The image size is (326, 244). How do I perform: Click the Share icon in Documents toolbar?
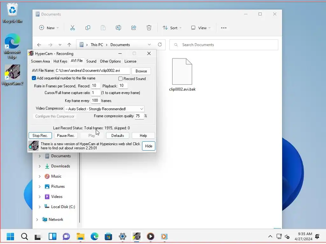(134, 28)
